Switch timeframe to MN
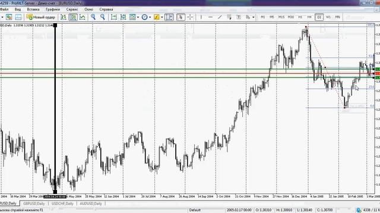 click(x=337, y=17)
